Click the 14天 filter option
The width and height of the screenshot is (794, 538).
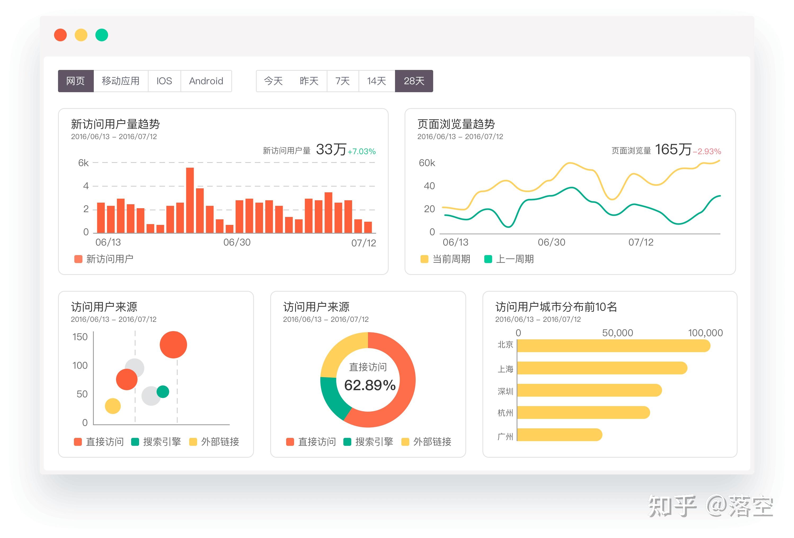(376, 81)
